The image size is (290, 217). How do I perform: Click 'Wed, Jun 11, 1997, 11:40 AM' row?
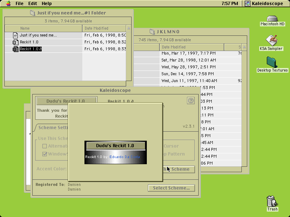pos(189,81)
